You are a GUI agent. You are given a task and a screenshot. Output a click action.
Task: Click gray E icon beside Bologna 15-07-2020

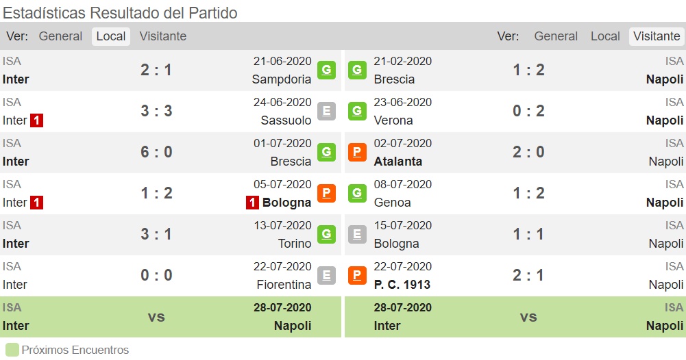pyautogui.click(x=357, y=234)
